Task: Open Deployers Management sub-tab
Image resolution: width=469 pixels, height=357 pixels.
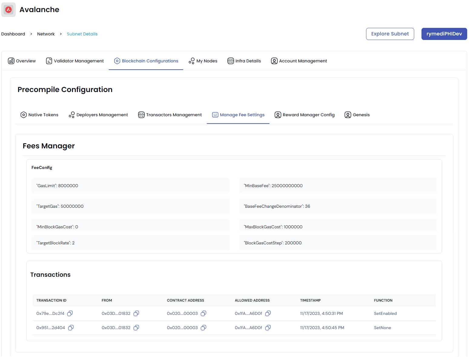Action: tap(98, 115)
